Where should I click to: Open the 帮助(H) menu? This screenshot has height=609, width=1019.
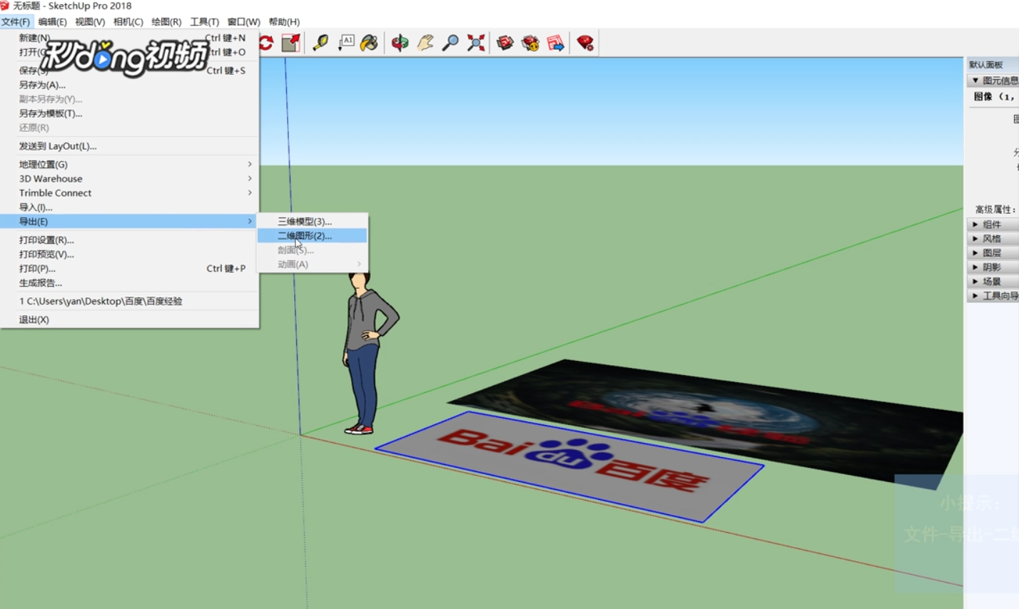284,21
